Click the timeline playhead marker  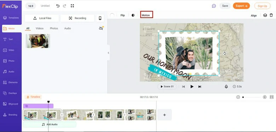pos(48,102)
